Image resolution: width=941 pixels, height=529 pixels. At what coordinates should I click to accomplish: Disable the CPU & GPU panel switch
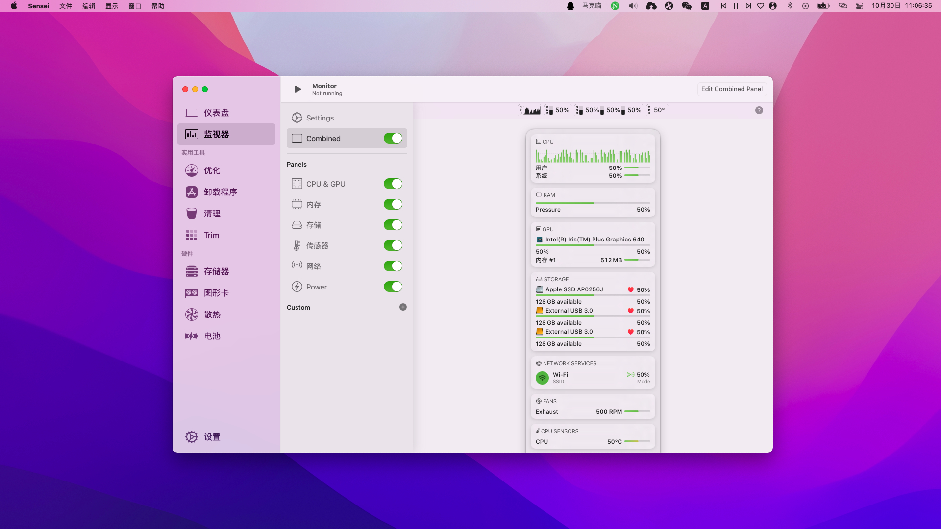[x=393, y=184]
